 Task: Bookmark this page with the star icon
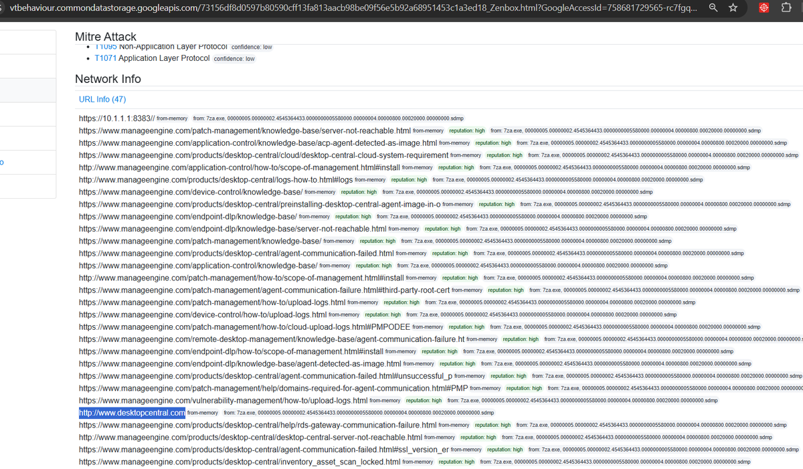click(x=733, y=8)
